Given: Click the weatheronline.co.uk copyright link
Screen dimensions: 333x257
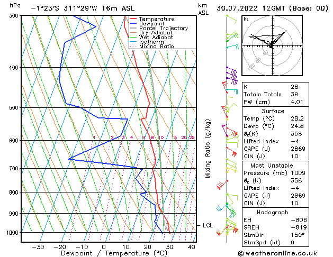Looking at the screenshot, I should pos(277,253).
